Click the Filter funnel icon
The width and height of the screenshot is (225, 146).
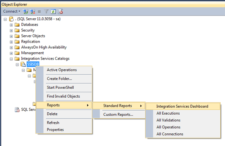pyautogui.click(x=46, y=12)
